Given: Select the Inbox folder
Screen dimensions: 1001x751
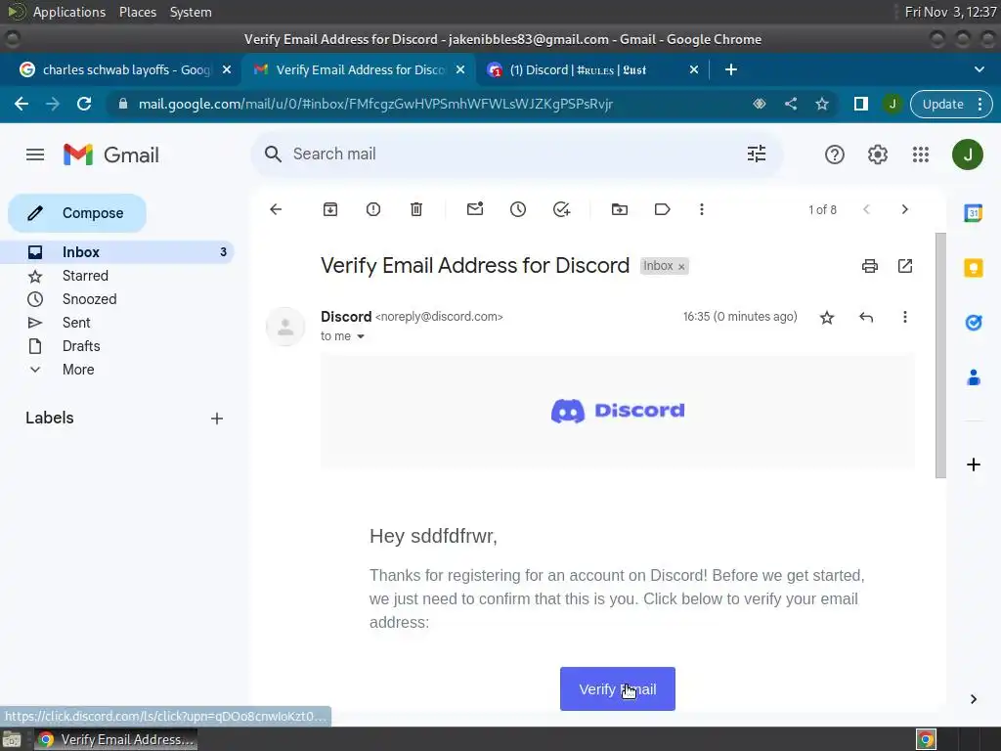Looking at the screenshot, I should (x=117, y=252).
